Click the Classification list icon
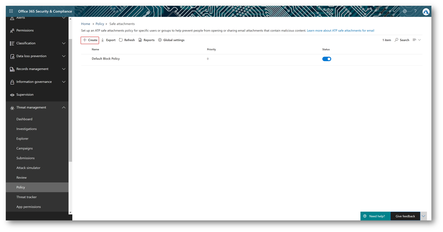Viewport: 443px width, 232px height. point(12,43)
